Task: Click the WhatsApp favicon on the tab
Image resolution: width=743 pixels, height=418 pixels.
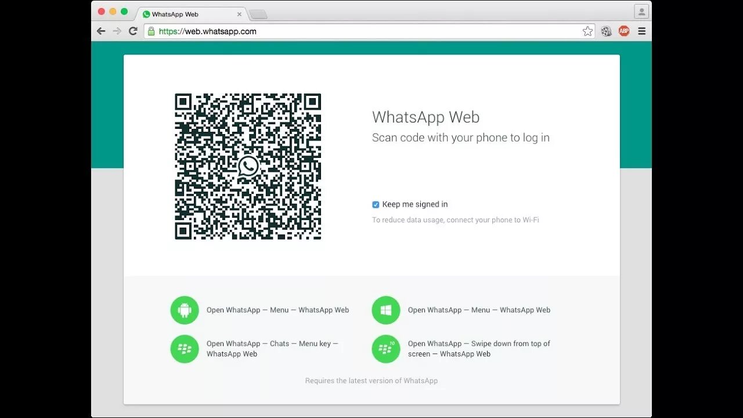Action: point(146,15)
